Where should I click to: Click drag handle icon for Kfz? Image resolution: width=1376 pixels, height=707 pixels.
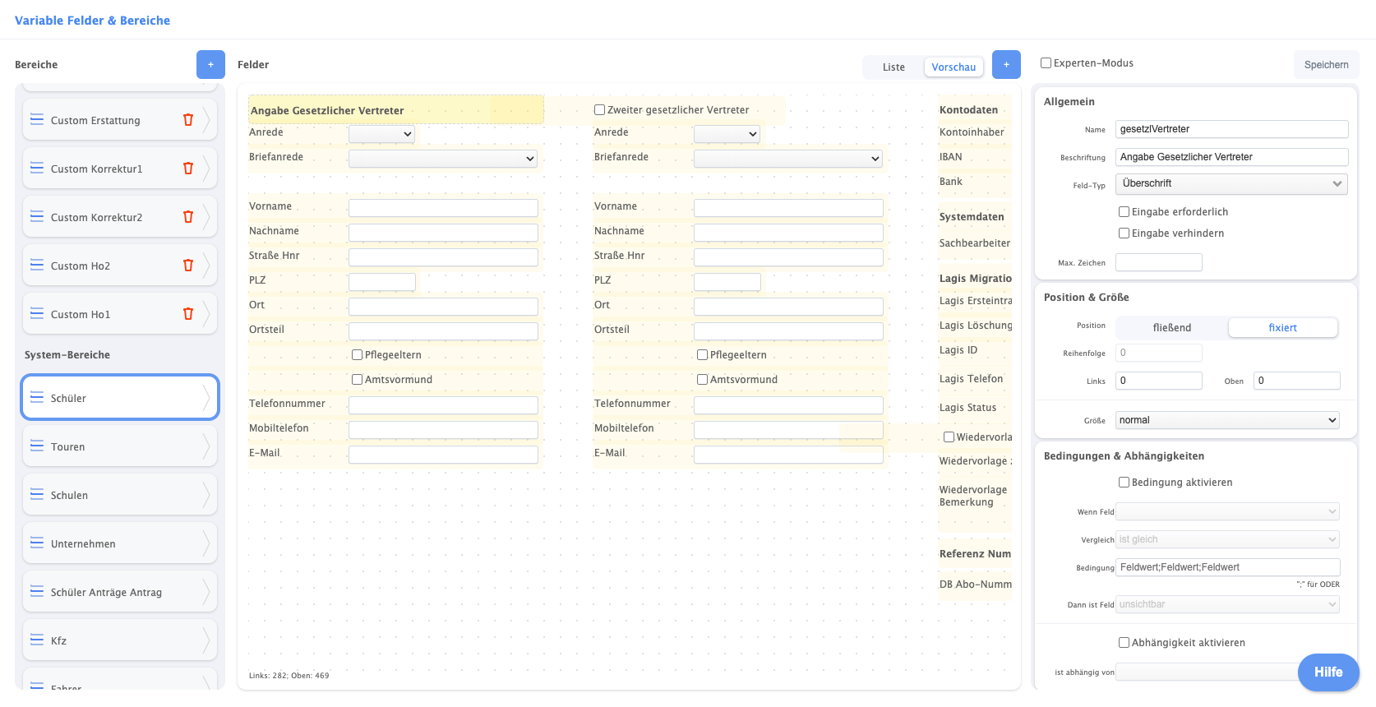click(37, 640)
